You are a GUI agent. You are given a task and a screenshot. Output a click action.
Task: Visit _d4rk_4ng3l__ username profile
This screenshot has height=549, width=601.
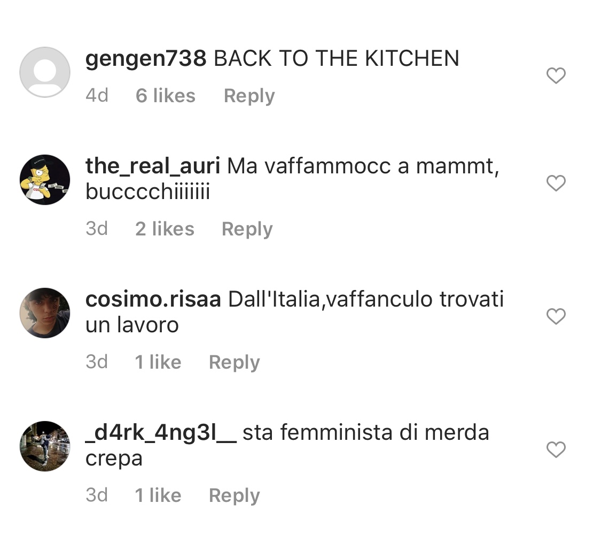coord(161,433)
